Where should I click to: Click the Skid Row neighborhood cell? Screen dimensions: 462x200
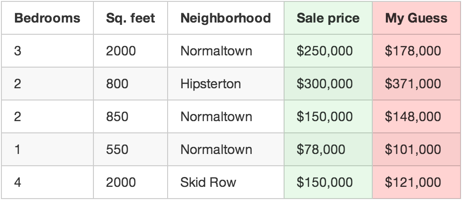click(x=208, y=182)
